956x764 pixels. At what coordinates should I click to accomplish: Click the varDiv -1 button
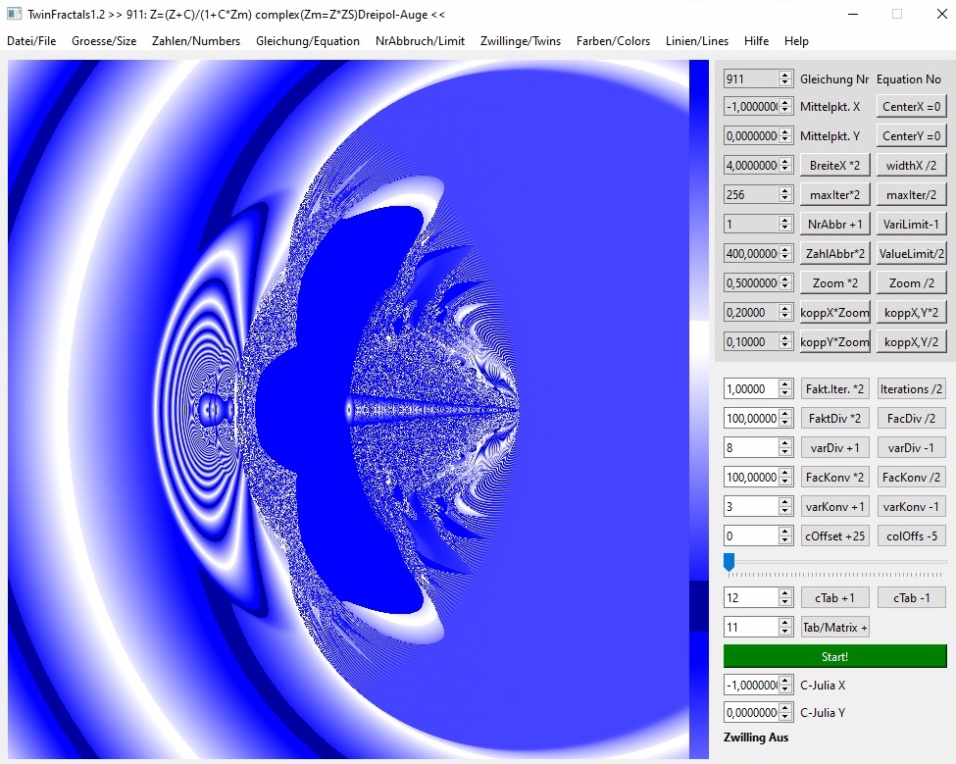tap(912, 447)
